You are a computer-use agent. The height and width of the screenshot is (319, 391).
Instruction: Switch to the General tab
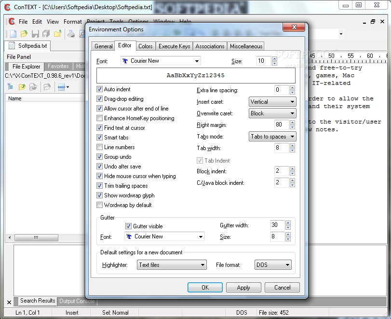(104, 46)
